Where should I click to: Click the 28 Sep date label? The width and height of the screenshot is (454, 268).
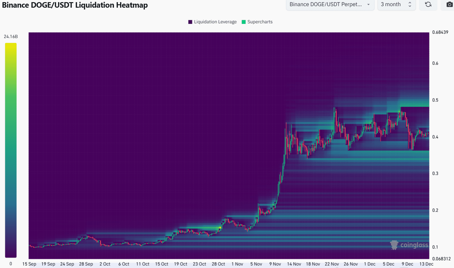pos(86,264)
